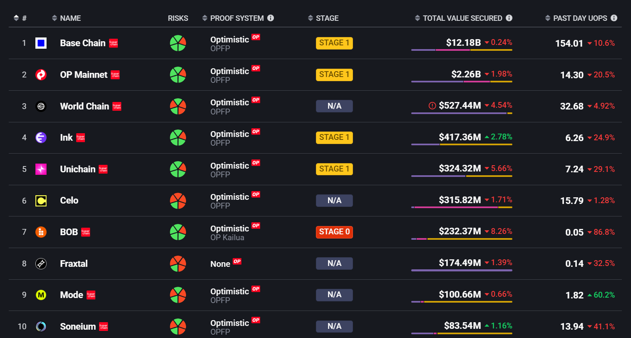The height and width of the screenshot is (338, 631).
Task: Click the Base Chain blue square logo
Action: click(x=41, y=43)
